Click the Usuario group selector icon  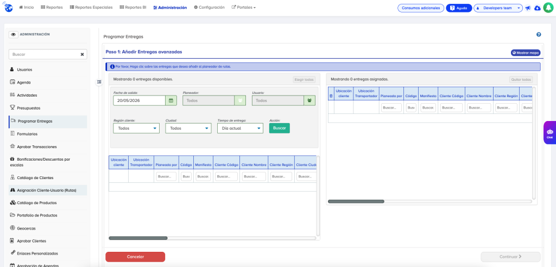[309, 101]
